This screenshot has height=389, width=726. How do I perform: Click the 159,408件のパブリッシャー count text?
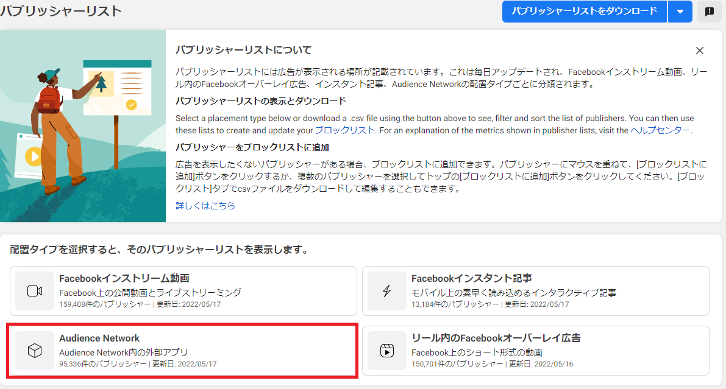click(104, 304)
